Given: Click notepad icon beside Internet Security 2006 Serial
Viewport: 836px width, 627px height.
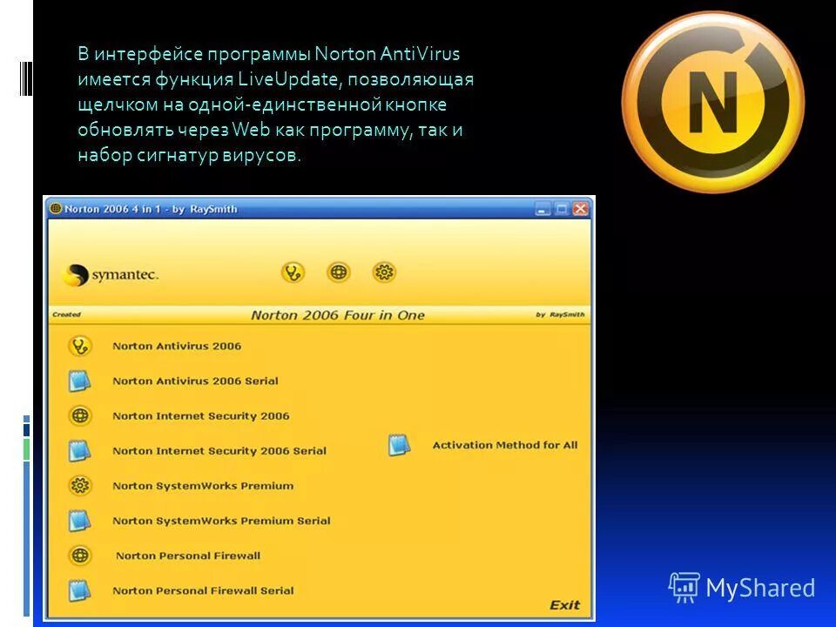Looking at the screenshot, I should pyautogui.click(x=79, y=451).
